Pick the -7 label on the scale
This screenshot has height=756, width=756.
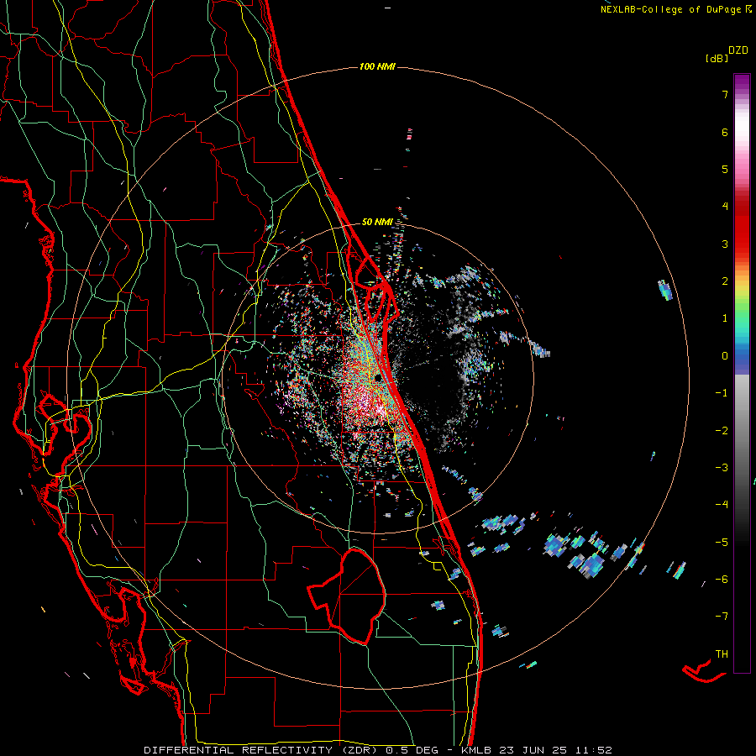[x=722, y=617]
